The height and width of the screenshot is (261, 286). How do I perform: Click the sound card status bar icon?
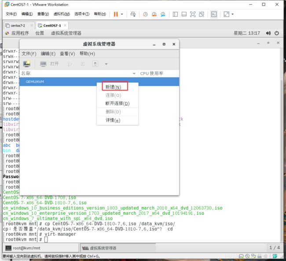pos(266,256)
